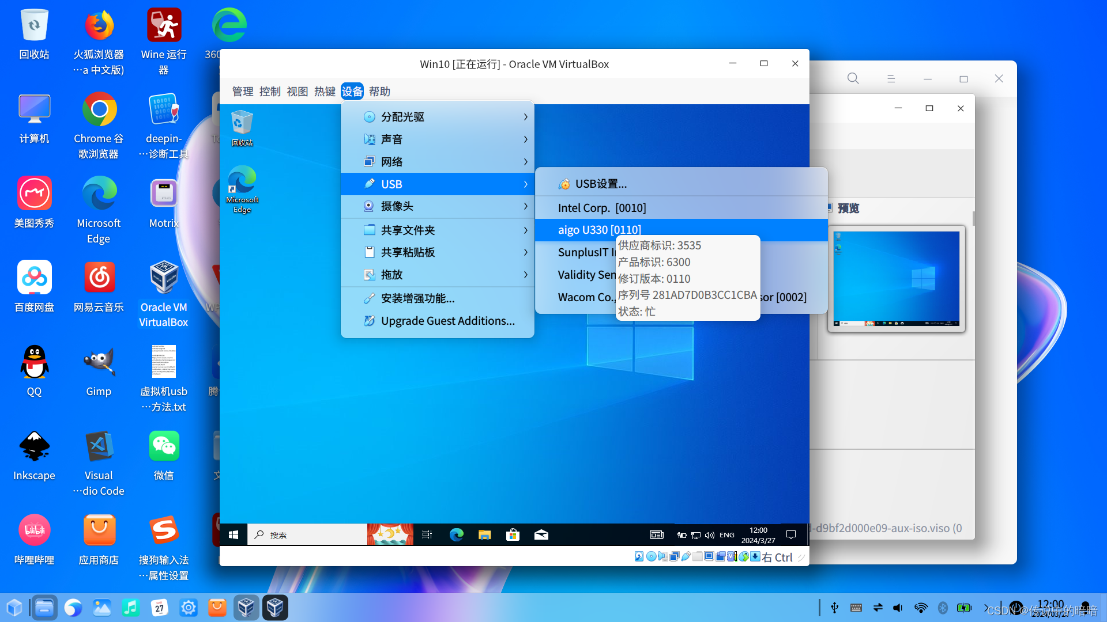Screen dimensions: 1107x622
Task: Click the guest Windows Start button
Action: [234, 534]
